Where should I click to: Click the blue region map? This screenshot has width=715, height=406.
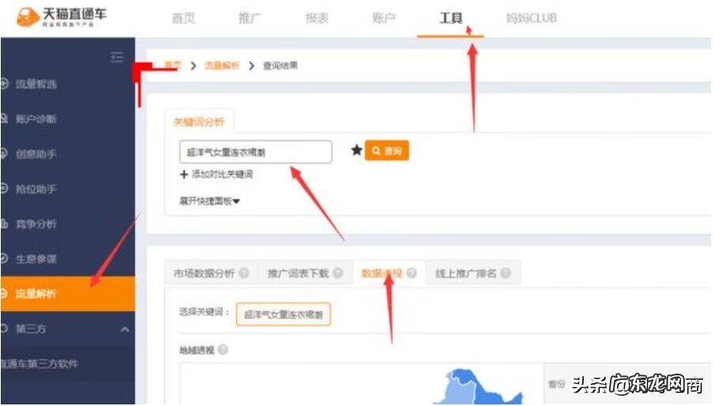click(477, 387)
